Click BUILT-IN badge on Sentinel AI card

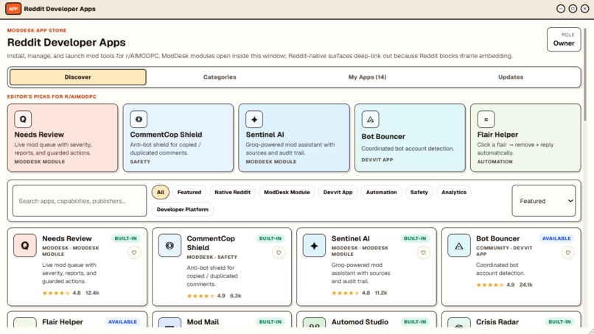[415, 238]
